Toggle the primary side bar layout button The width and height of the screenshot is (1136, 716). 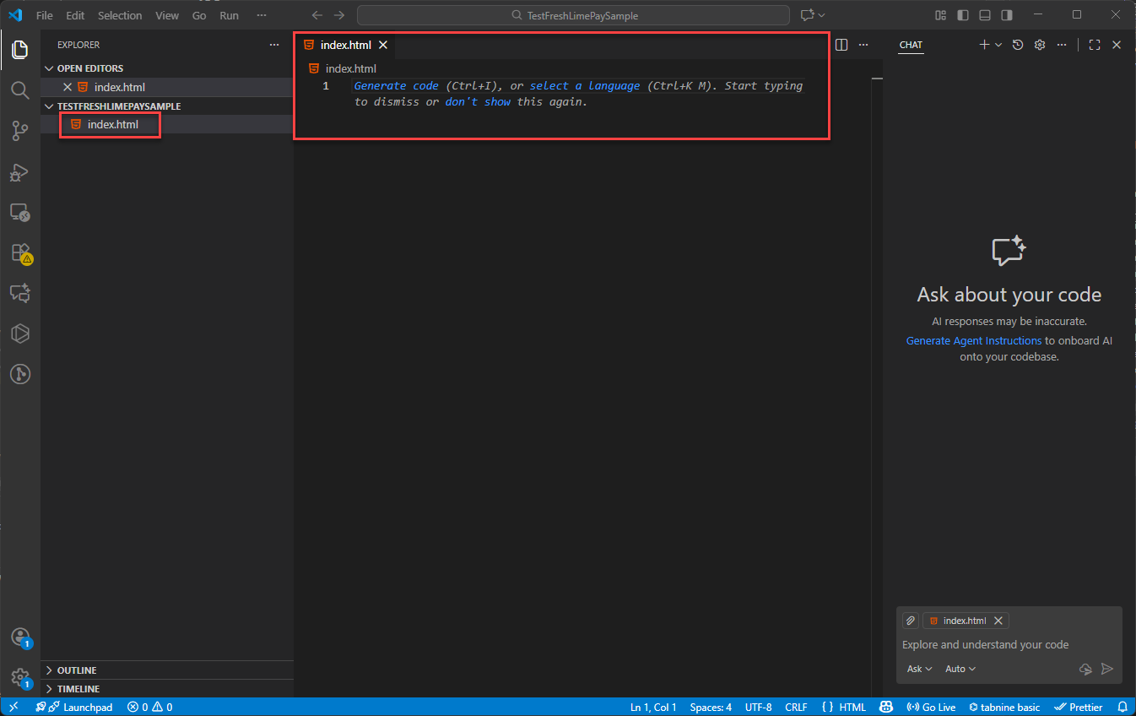tap(963, 15)
